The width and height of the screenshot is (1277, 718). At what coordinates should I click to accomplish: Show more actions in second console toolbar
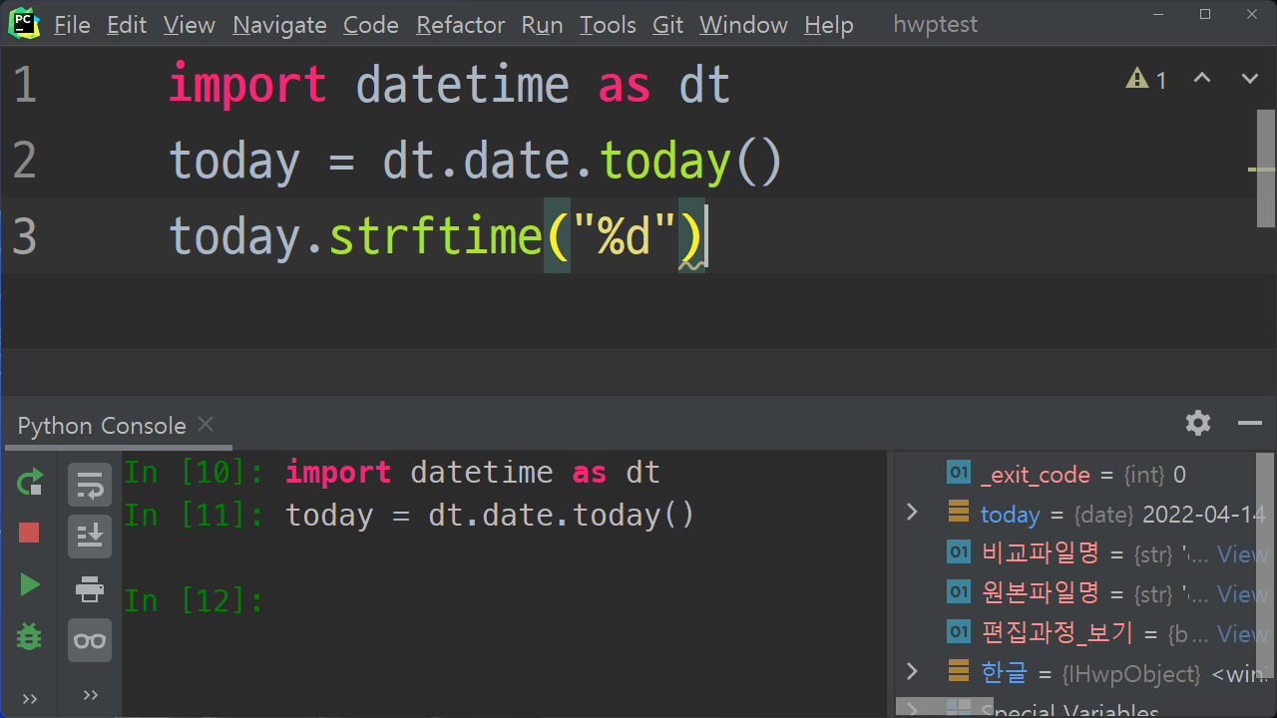[90, 694]
